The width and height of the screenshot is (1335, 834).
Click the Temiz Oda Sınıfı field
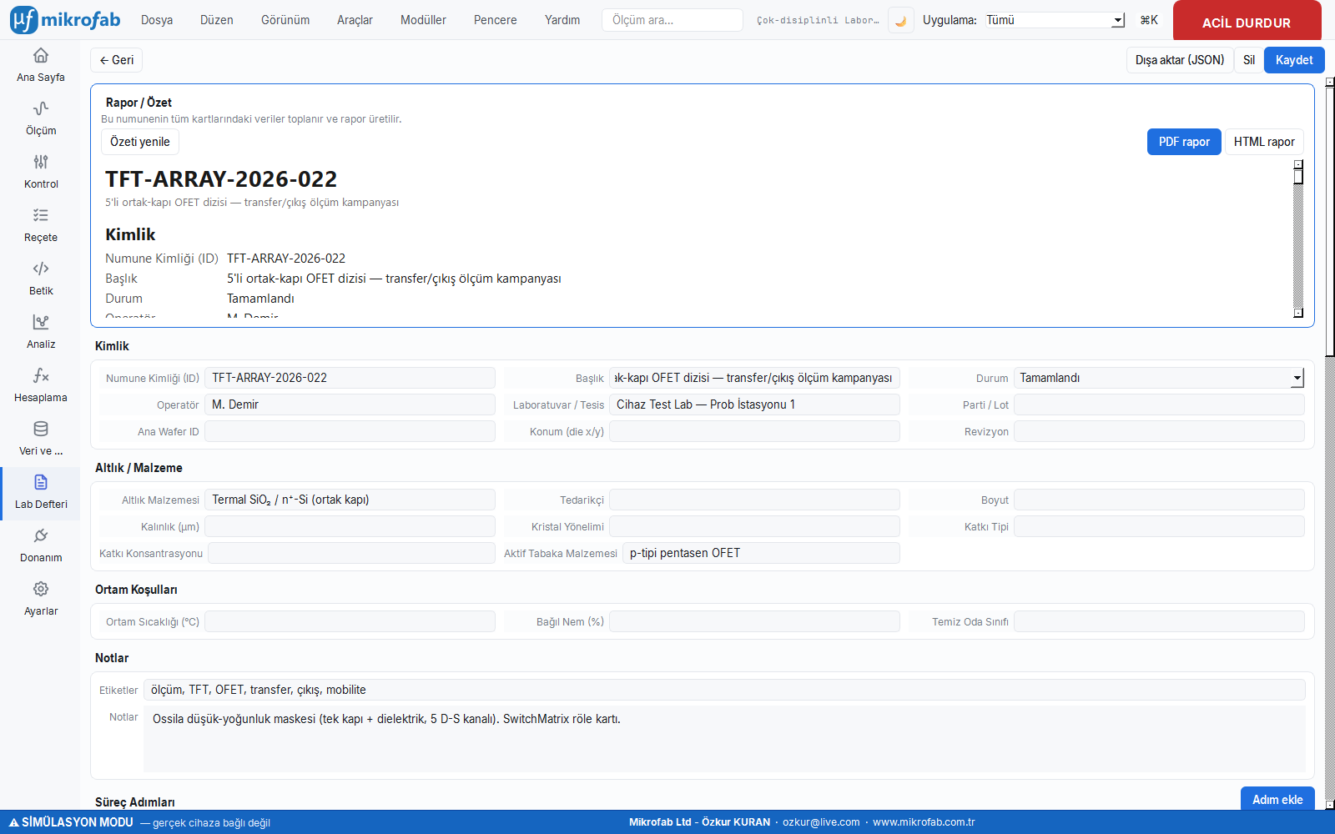point(1159,621)
